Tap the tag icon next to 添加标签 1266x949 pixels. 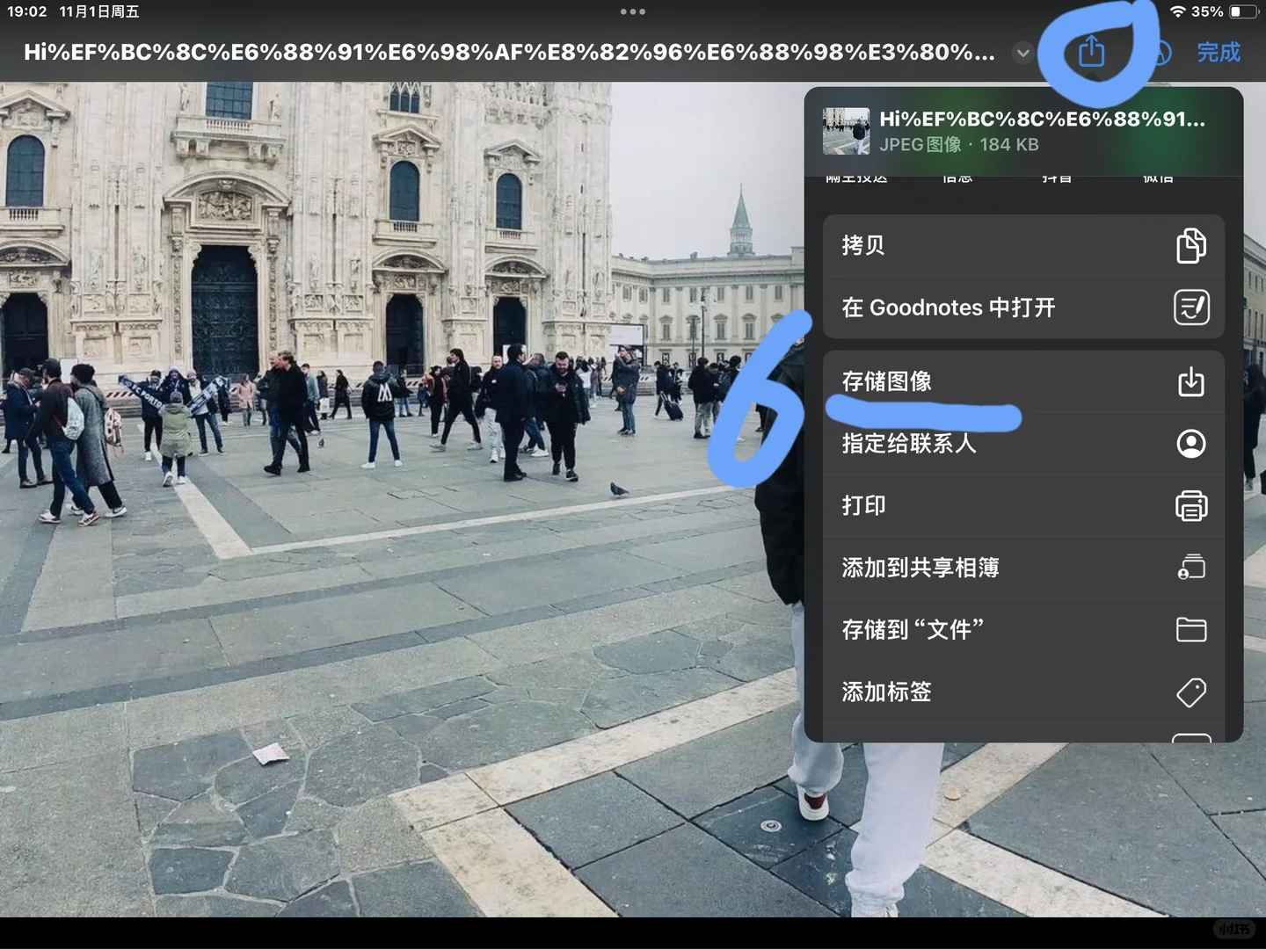point(1190,692)
